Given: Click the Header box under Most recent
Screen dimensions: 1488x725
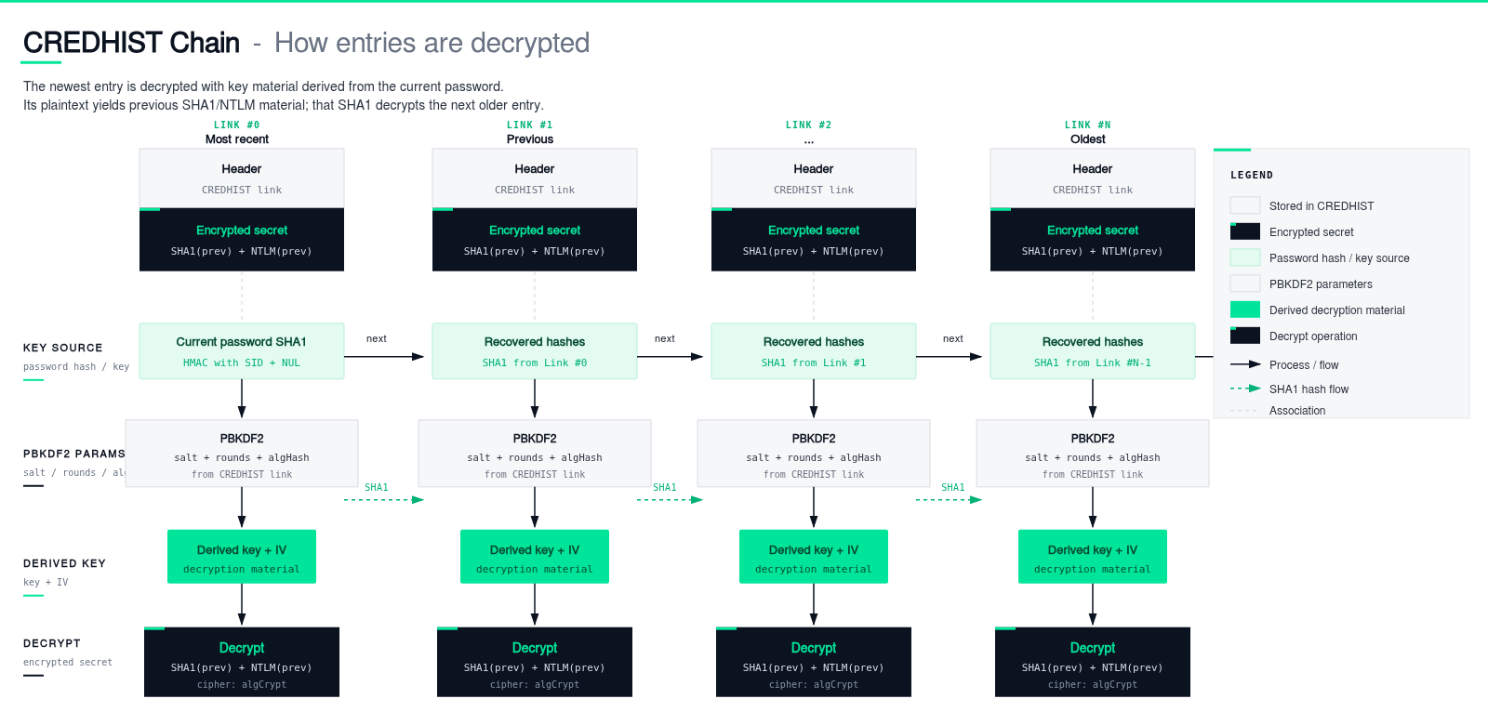Looking at the screenshot, I should tap(242, 178).
